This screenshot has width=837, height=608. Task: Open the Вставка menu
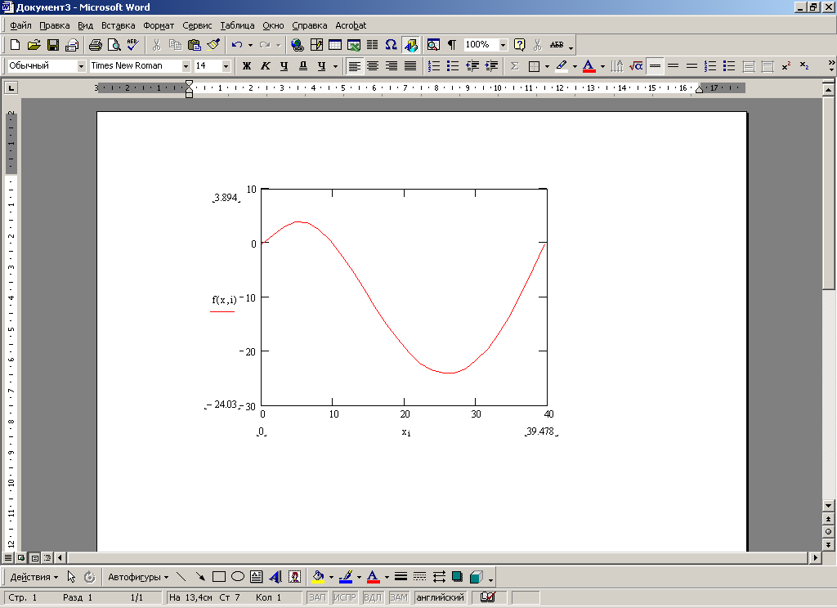coord(118,25)
